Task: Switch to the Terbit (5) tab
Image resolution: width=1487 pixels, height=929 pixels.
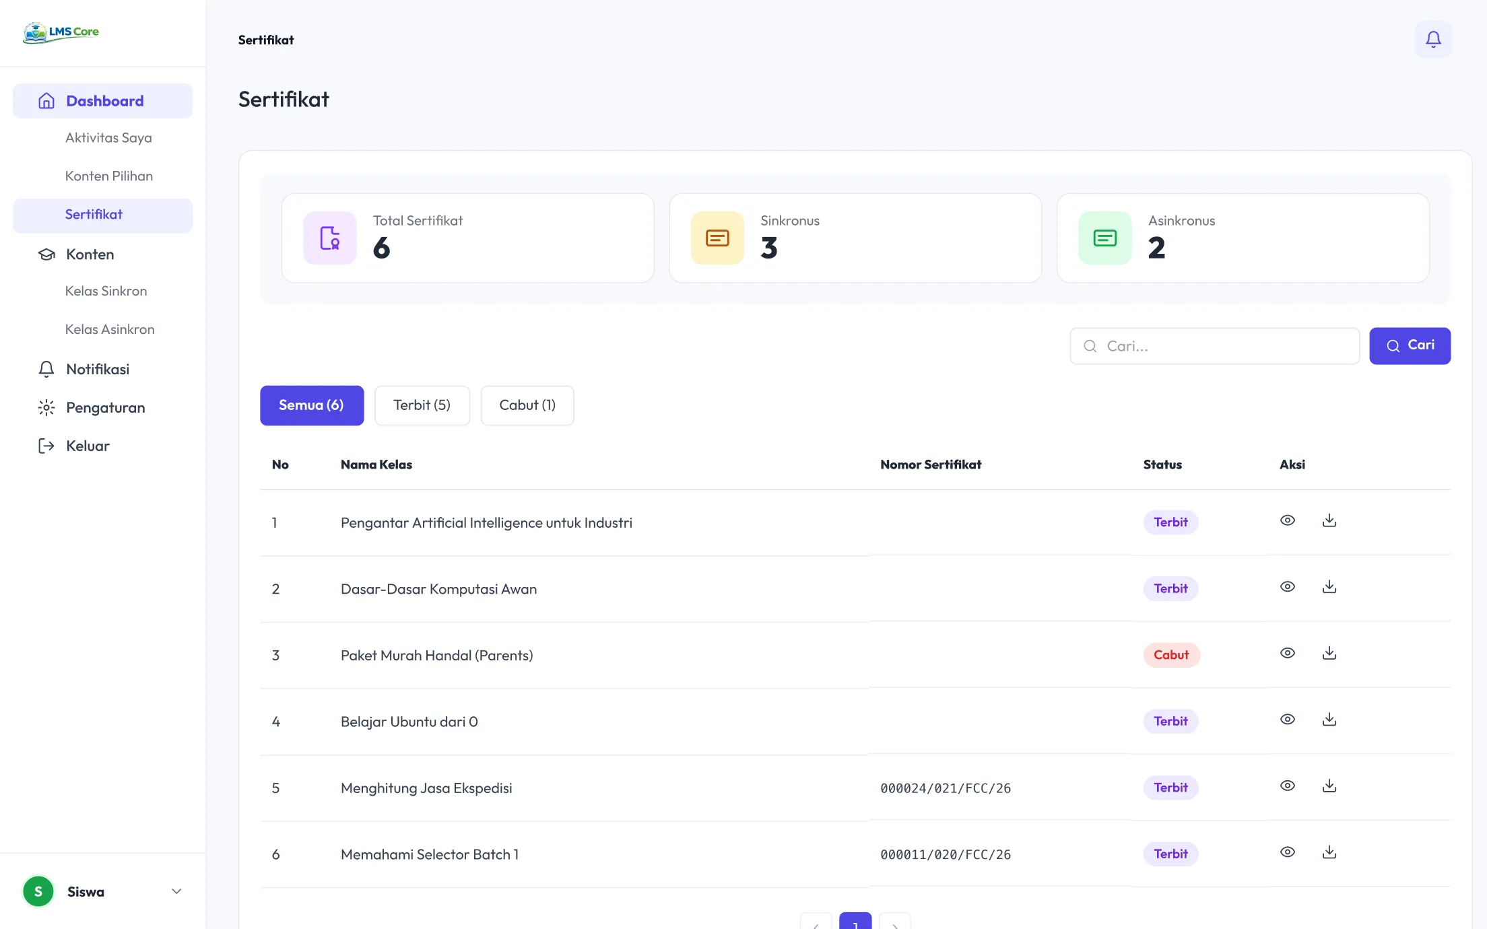Action: [422, 405]
